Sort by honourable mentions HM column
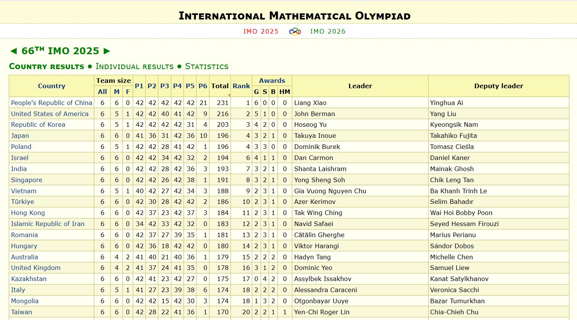The image size is (577, 320). tap(285, 92)
